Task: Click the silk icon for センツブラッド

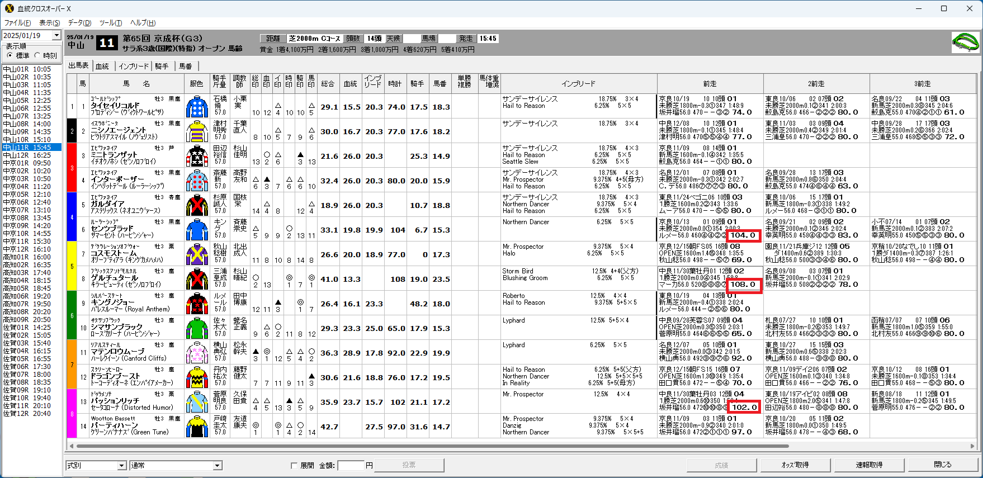Action: (197, 229)
